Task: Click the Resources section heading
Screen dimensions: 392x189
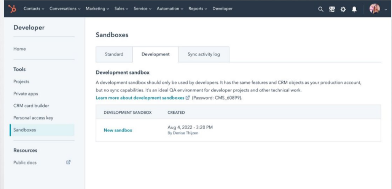Action: click(25, 150)
